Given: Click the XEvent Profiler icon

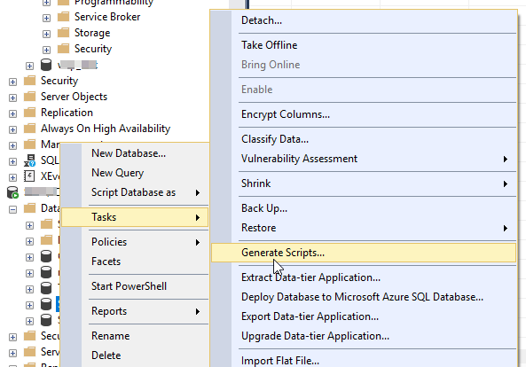Looking at the screenshot, I should pyautogui.click(x=29, y=176).
